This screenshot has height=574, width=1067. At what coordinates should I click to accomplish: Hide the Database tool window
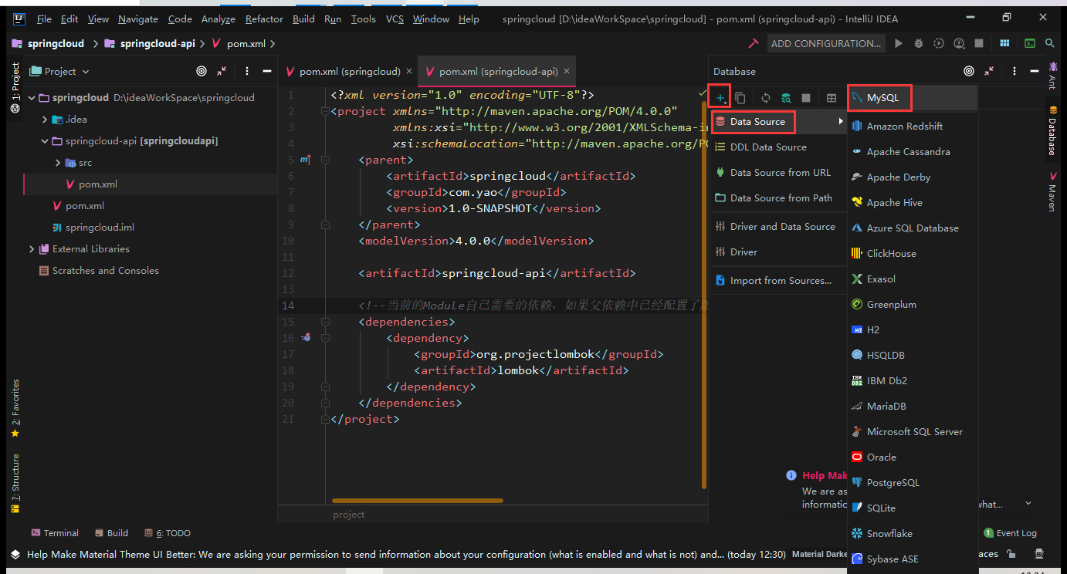tap(1035, 71)
